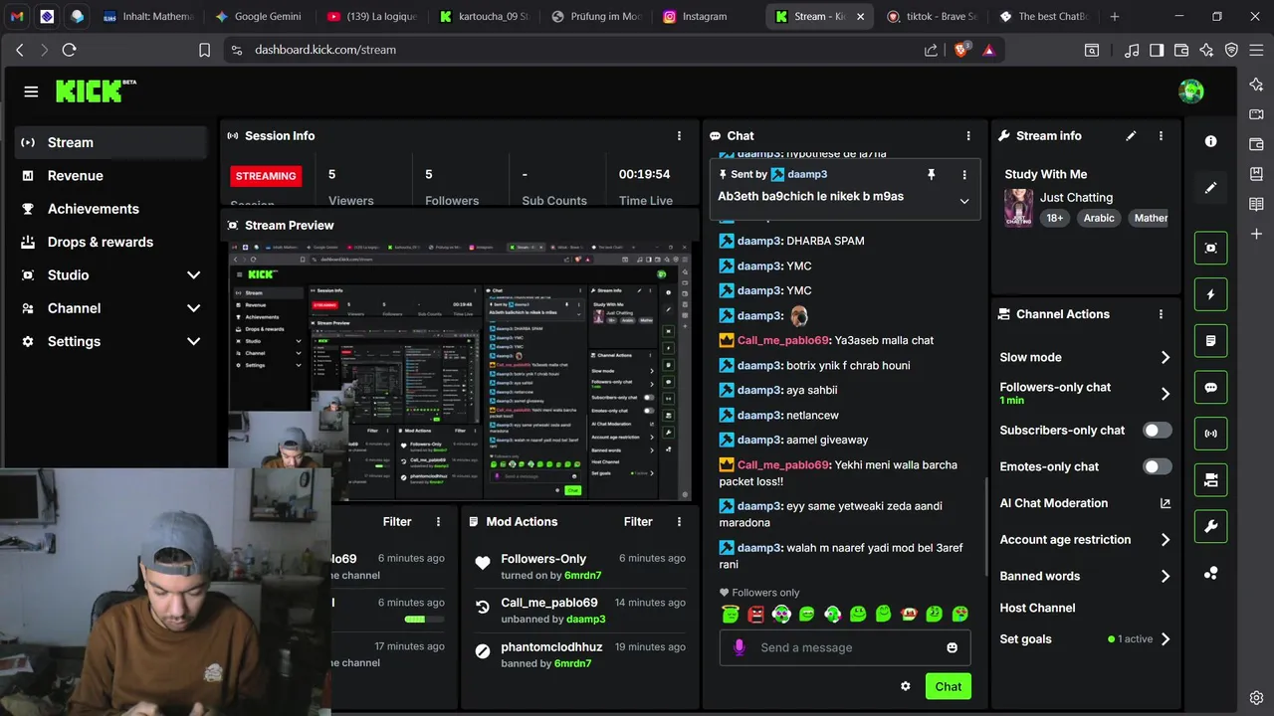The image size is (1274, 716).
Task: Open the hamburger menu beside Kick logo
Action: pyautogui.click(x=31, y=91)
